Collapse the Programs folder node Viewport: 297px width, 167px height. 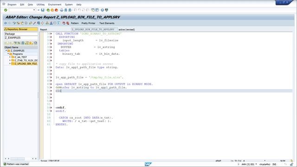point(8,54)
